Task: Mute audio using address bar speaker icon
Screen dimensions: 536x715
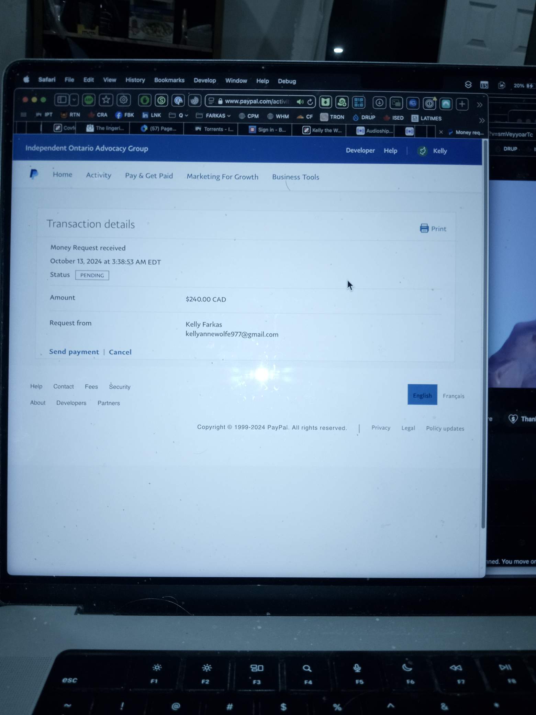Action: (x=300, y=102)
